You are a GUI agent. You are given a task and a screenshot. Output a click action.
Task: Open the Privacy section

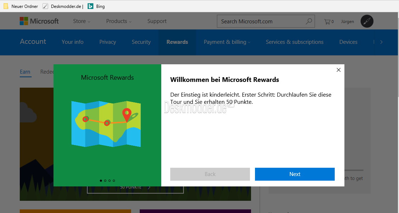click(x=108, y=42)
